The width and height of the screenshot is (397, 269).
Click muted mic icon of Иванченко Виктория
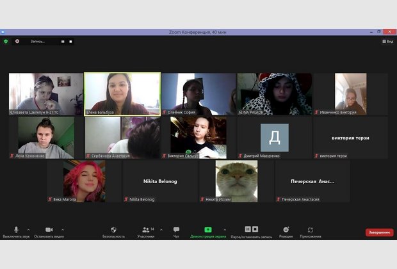(316, 112)
